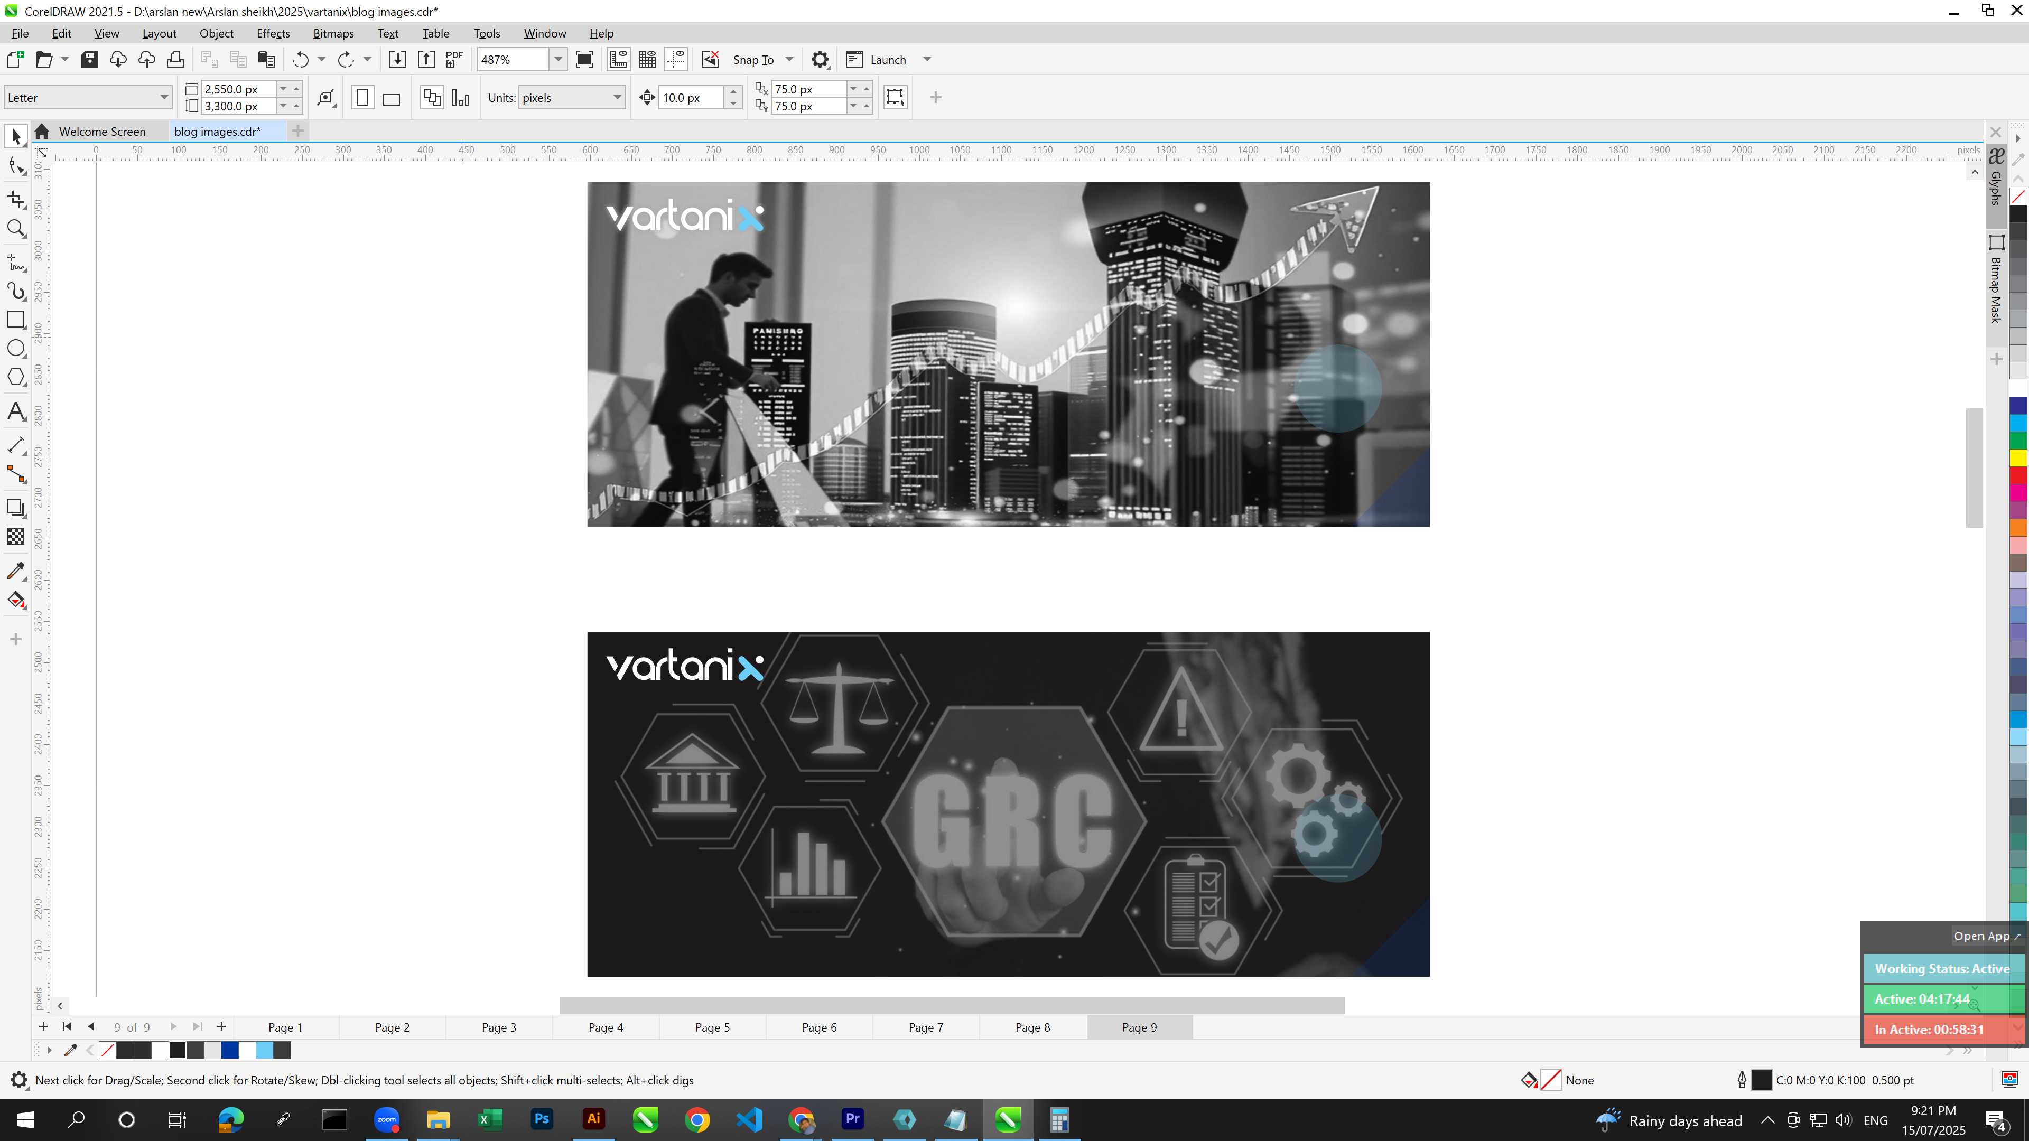The height and width of the screenshot is (1141, 2029).
Task: Expand the Letter page size dropdown
Action: click(164, 98)
